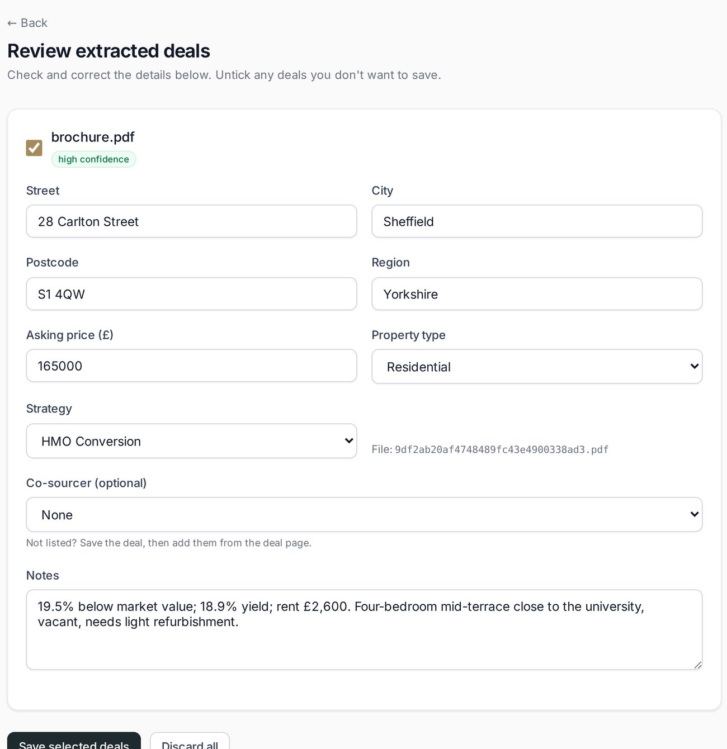The height and width of the screenshot is (749, 727).
Task: Go back using the Back link
Action: [27, 23]
